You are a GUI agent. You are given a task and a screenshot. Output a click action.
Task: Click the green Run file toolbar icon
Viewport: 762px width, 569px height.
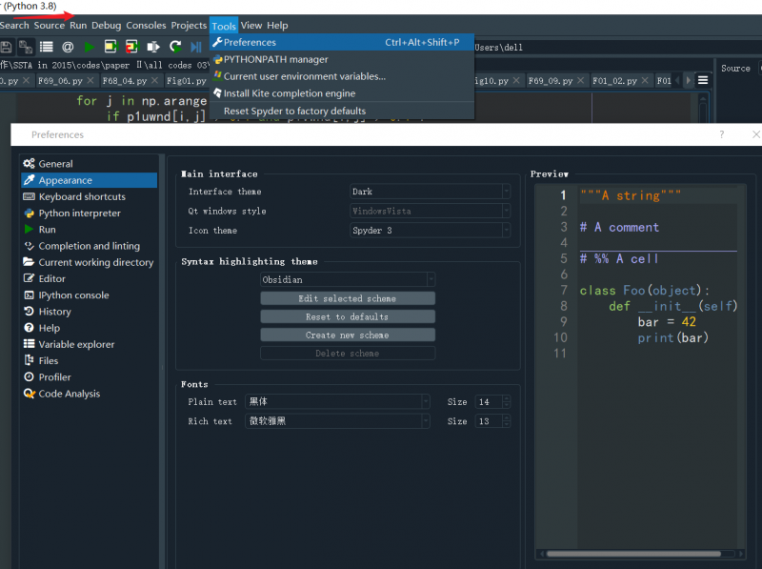[89, 46]
